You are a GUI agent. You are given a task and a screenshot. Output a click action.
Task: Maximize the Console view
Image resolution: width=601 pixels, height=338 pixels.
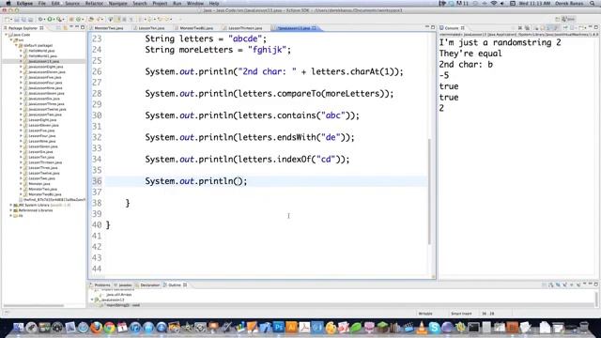[596, 27]
